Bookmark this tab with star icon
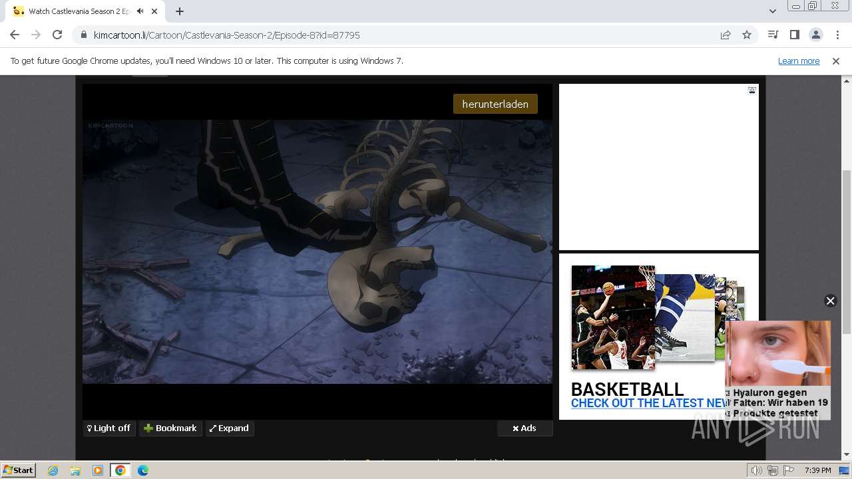This screenshot has width=852, height=479. pyautogui.click(x=747, y=35)
